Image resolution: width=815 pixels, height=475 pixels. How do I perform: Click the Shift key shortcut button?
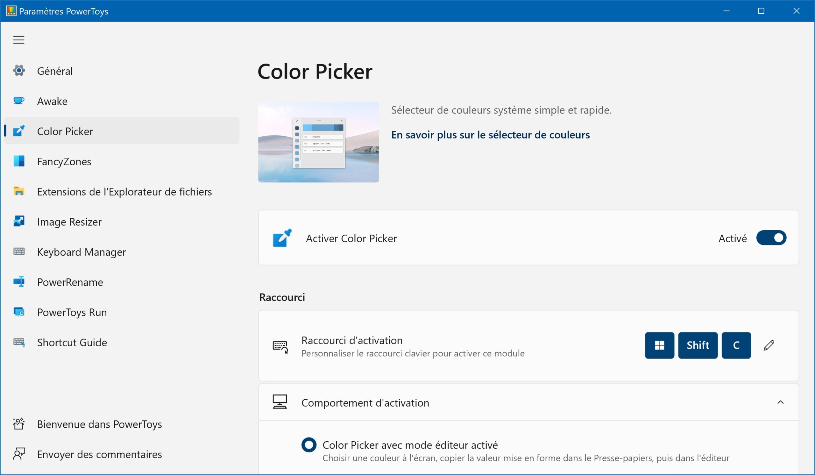point(698,345)
